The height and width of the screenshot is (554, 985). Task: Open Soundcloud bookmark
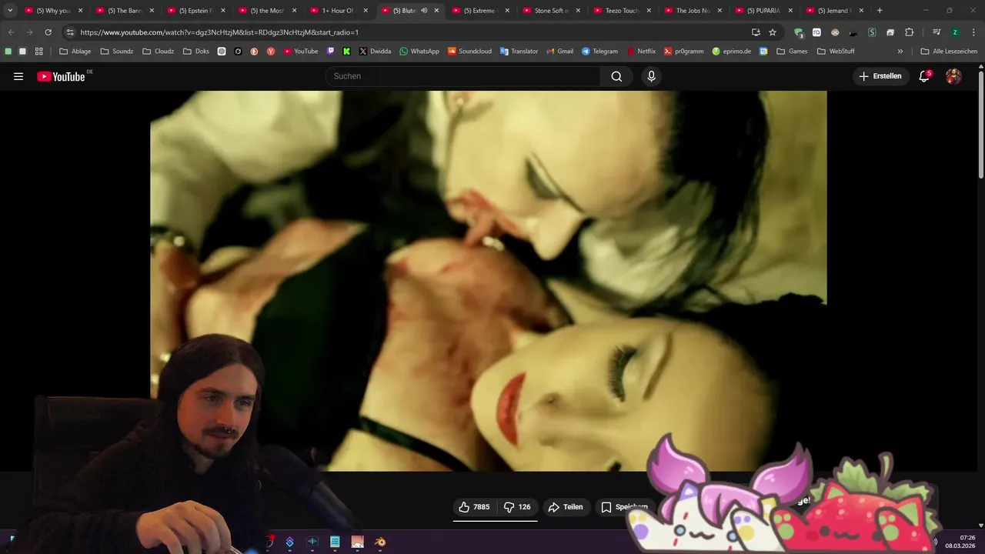coord(469,52)
